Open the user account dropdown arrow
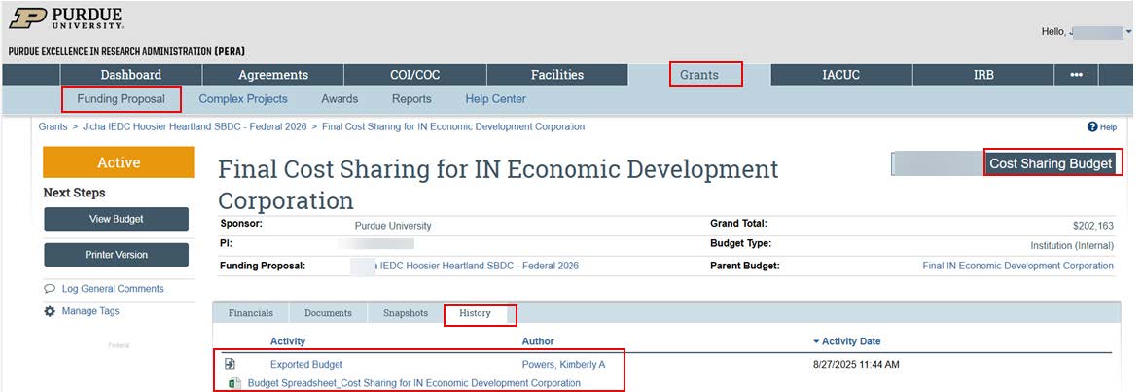This screenshot has height=392, width=1141. click(x=1128, y=33)
